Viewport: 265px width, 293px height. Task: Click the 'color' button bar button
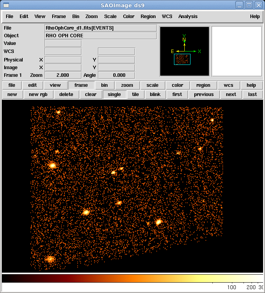[177, 85]
